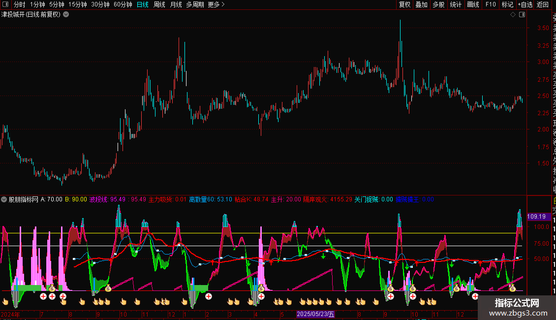
Task: Select the 60分钟 period tab
Action: 123,4
